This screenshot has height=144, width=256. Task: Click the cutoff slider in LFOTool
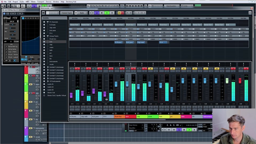tap(13, 25)
